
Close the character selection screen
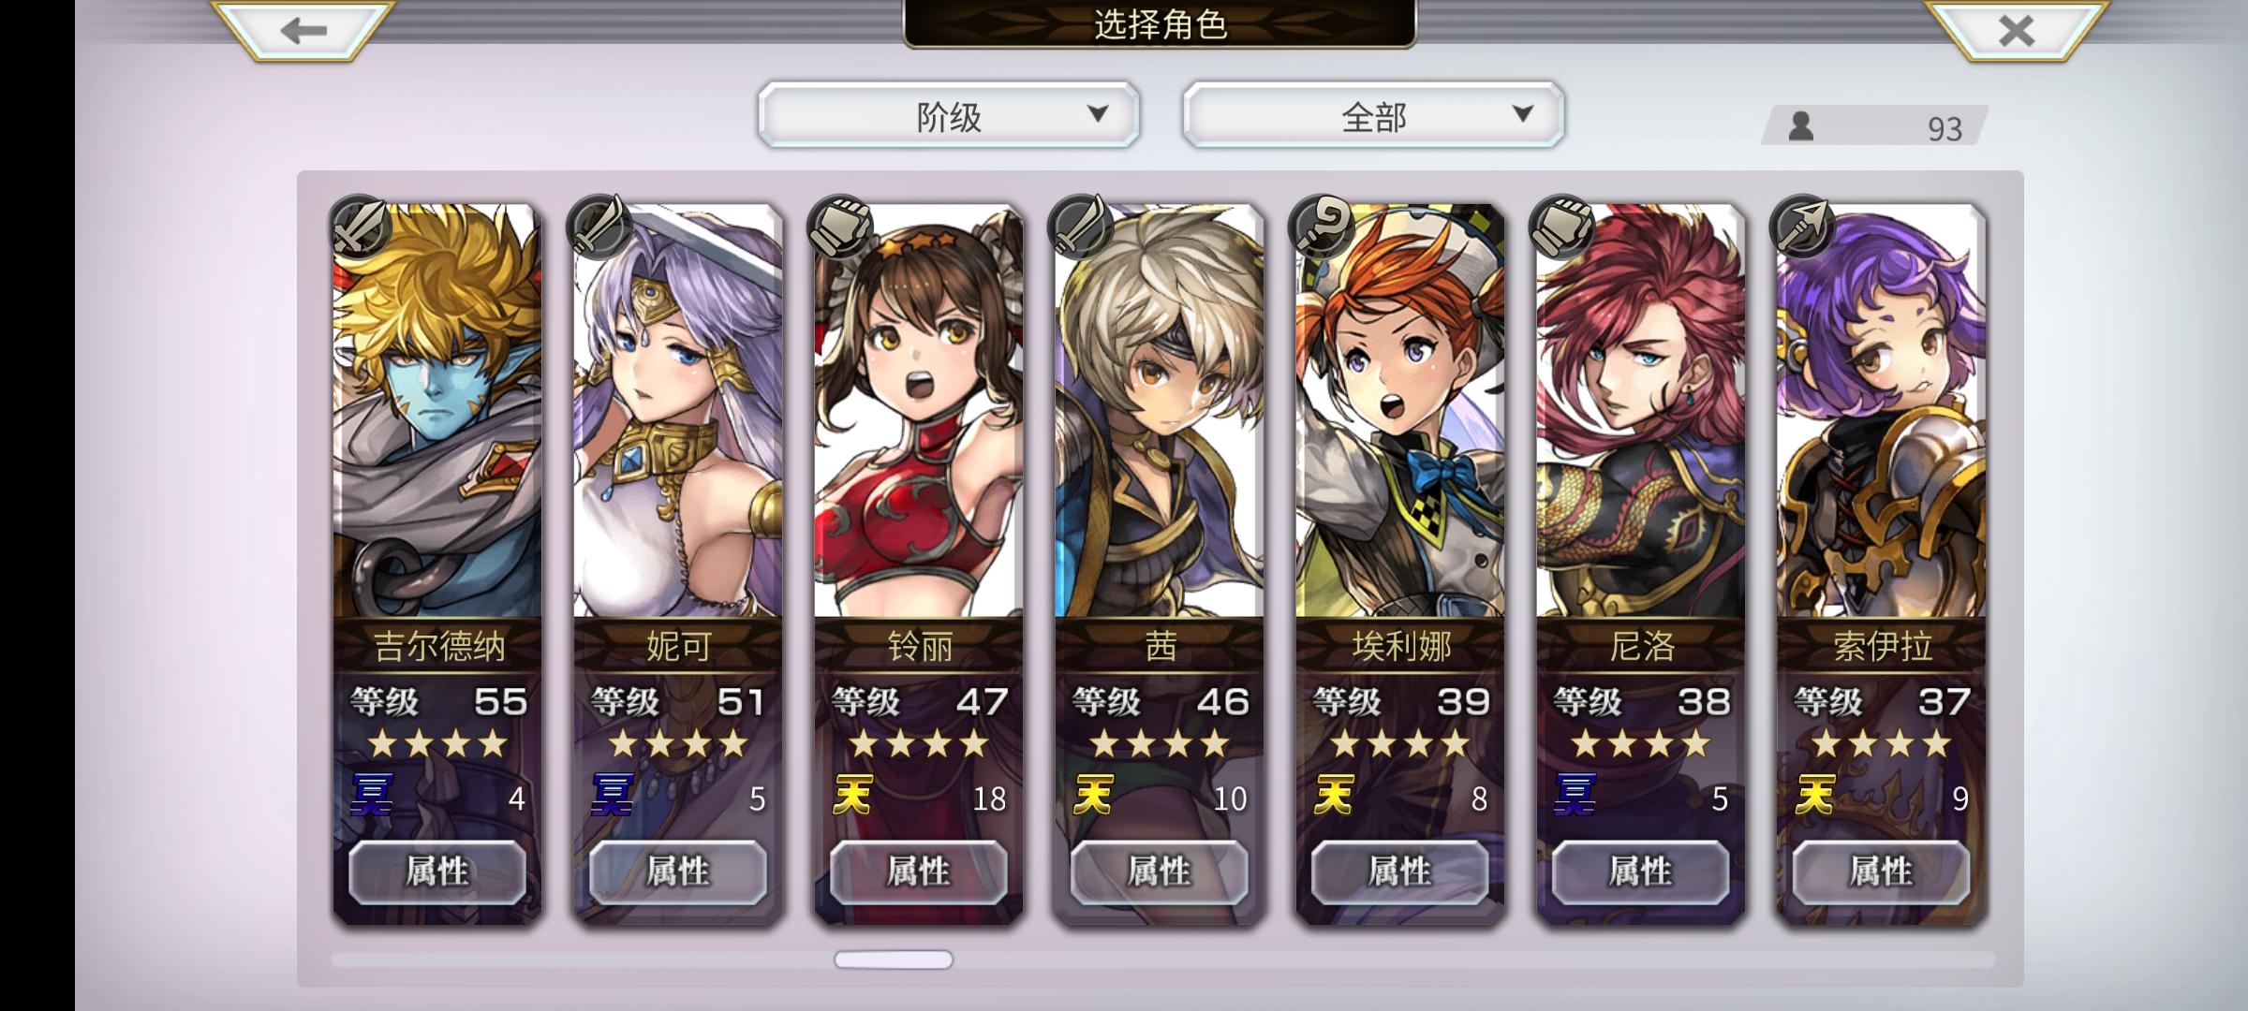(2016, 30)
